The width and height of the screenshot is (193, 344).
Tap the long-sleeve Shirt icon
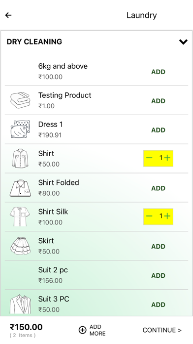pos(20,158)
